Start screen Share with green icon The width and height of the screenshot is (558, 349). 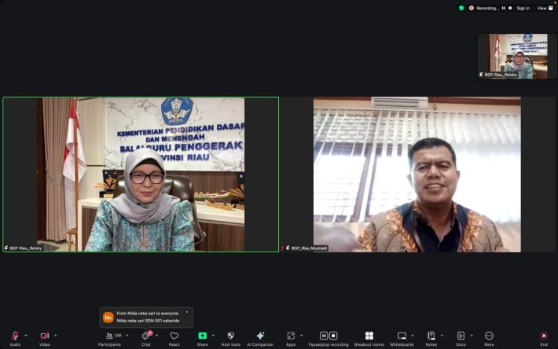203,336
